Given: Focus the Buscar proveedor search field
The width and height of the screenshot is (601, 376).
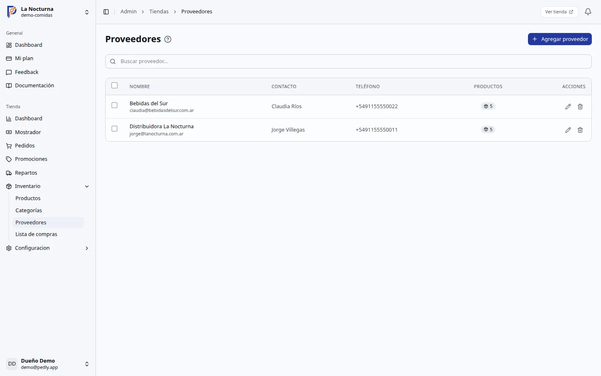Looking at the screenshot, I should (348, 61).
